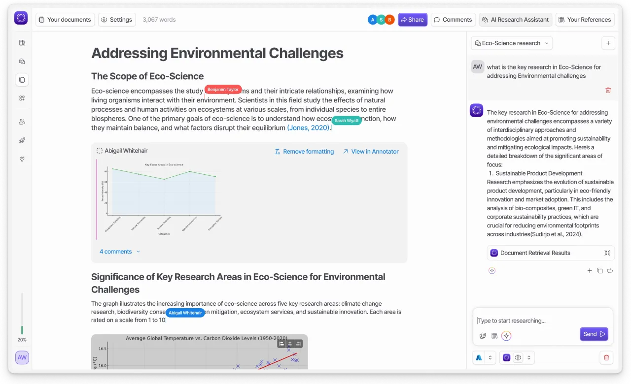Expand the Eco-Science research dropdown
Viewport: 631px width, 384px height.
pos(512,43)
